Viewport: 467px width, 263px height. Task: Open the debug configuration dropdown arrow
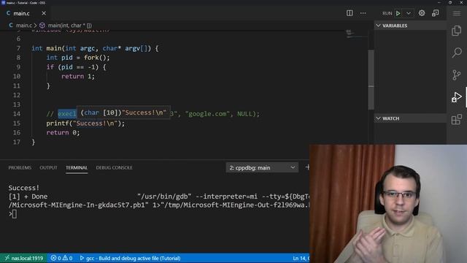(x=409, y=13)
